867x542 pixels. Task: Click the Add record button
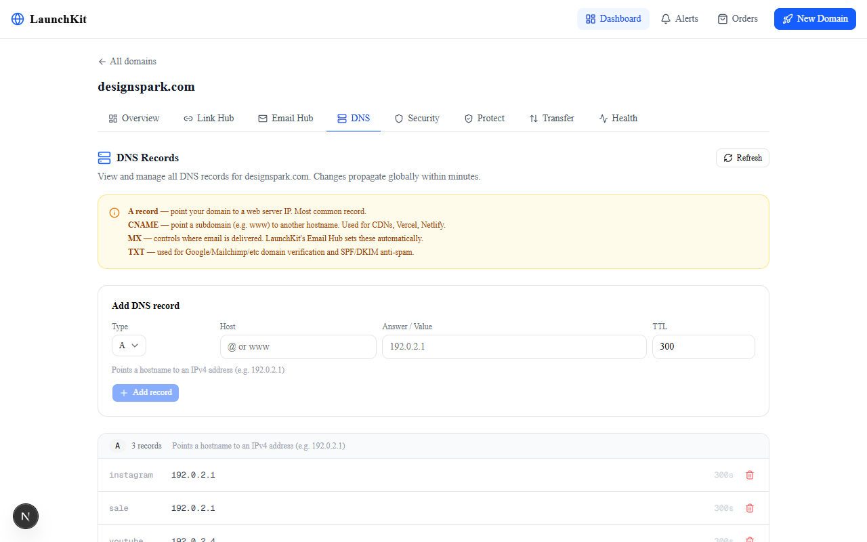click(x=146, y=393)
